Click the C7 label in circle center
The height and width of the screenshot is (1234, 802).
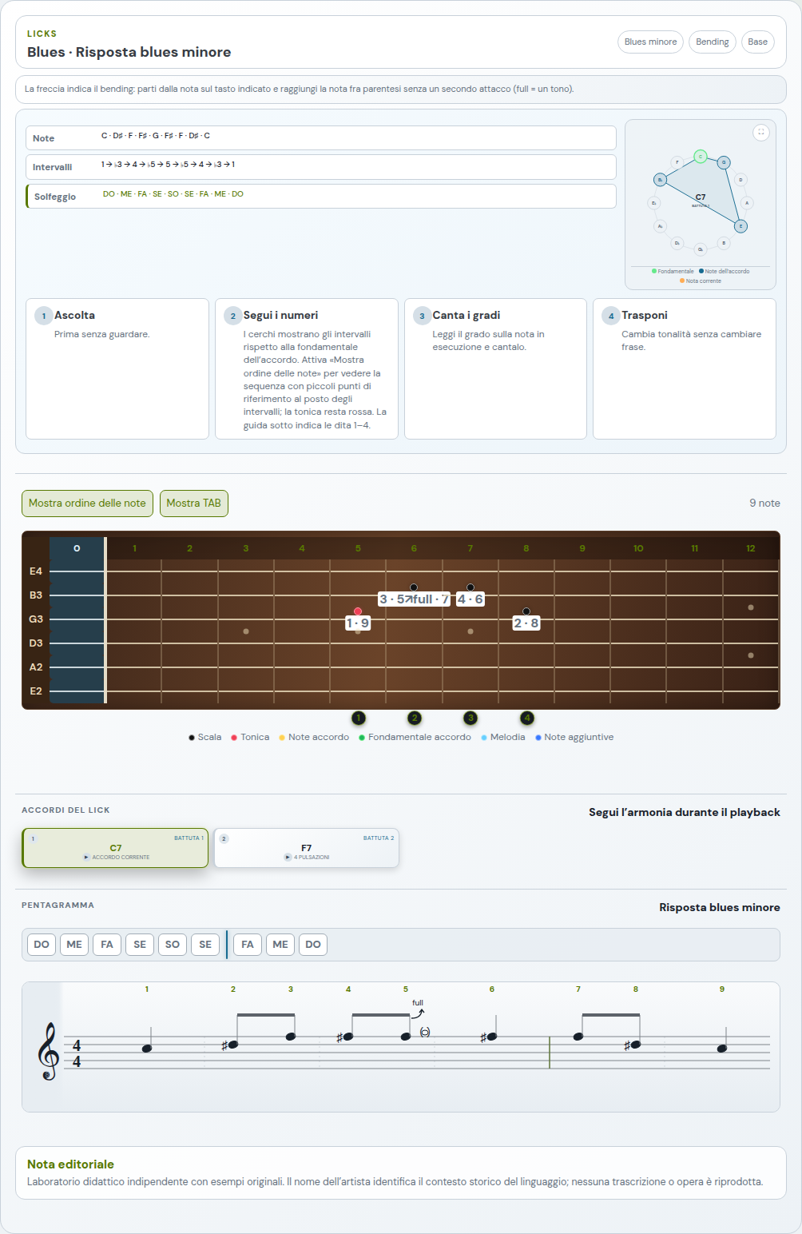click(x=701, y=197)
